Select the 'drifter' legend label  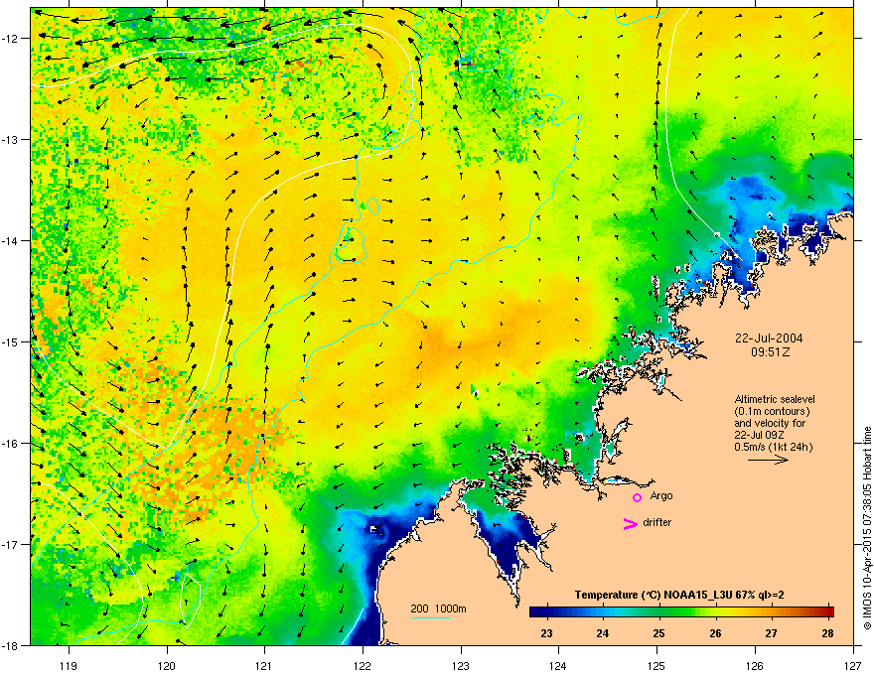[x=657, y=522]
